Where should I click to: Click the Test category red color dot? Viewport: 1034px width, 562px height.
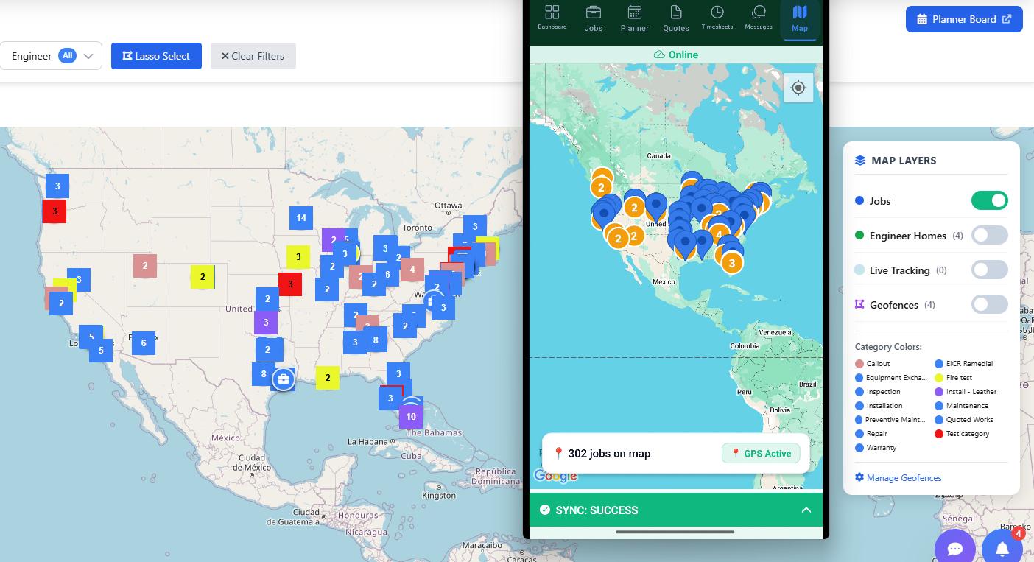[939, 434]
